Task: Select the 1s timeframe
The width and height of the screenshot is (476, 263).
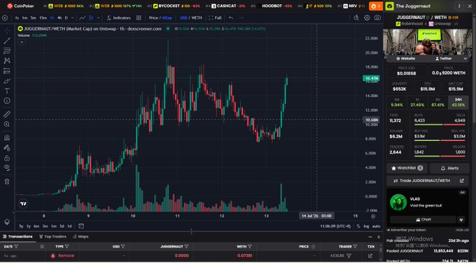Action: pos(17,18)
